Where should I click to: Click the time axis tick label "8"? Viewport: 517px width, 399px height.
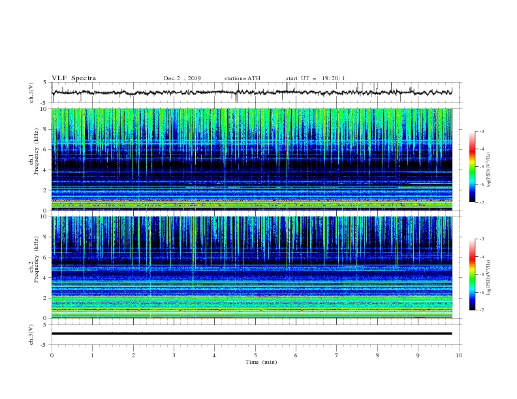[377, 355]
